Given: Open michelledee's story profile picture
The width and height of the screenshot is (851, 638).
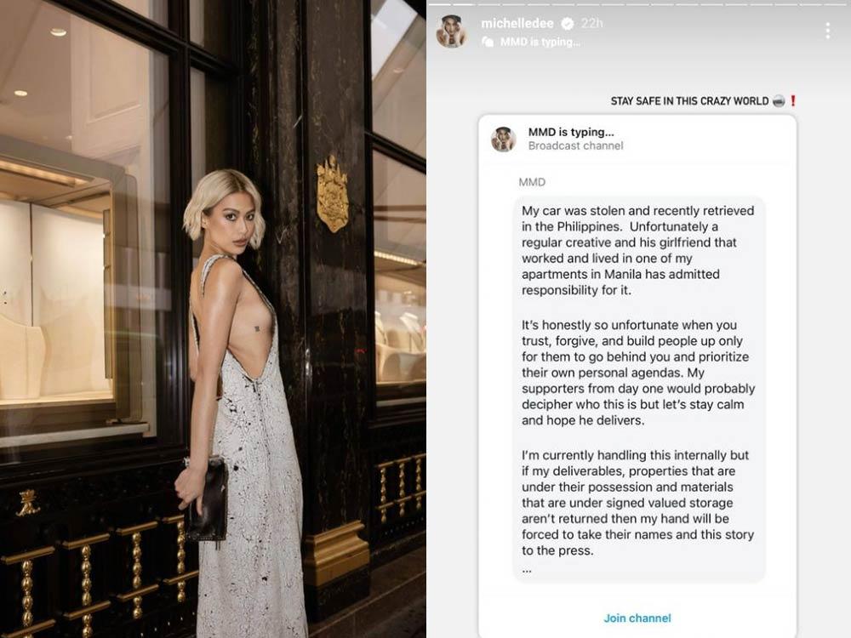Looking at the screenshot, I should tap(452, 31).
